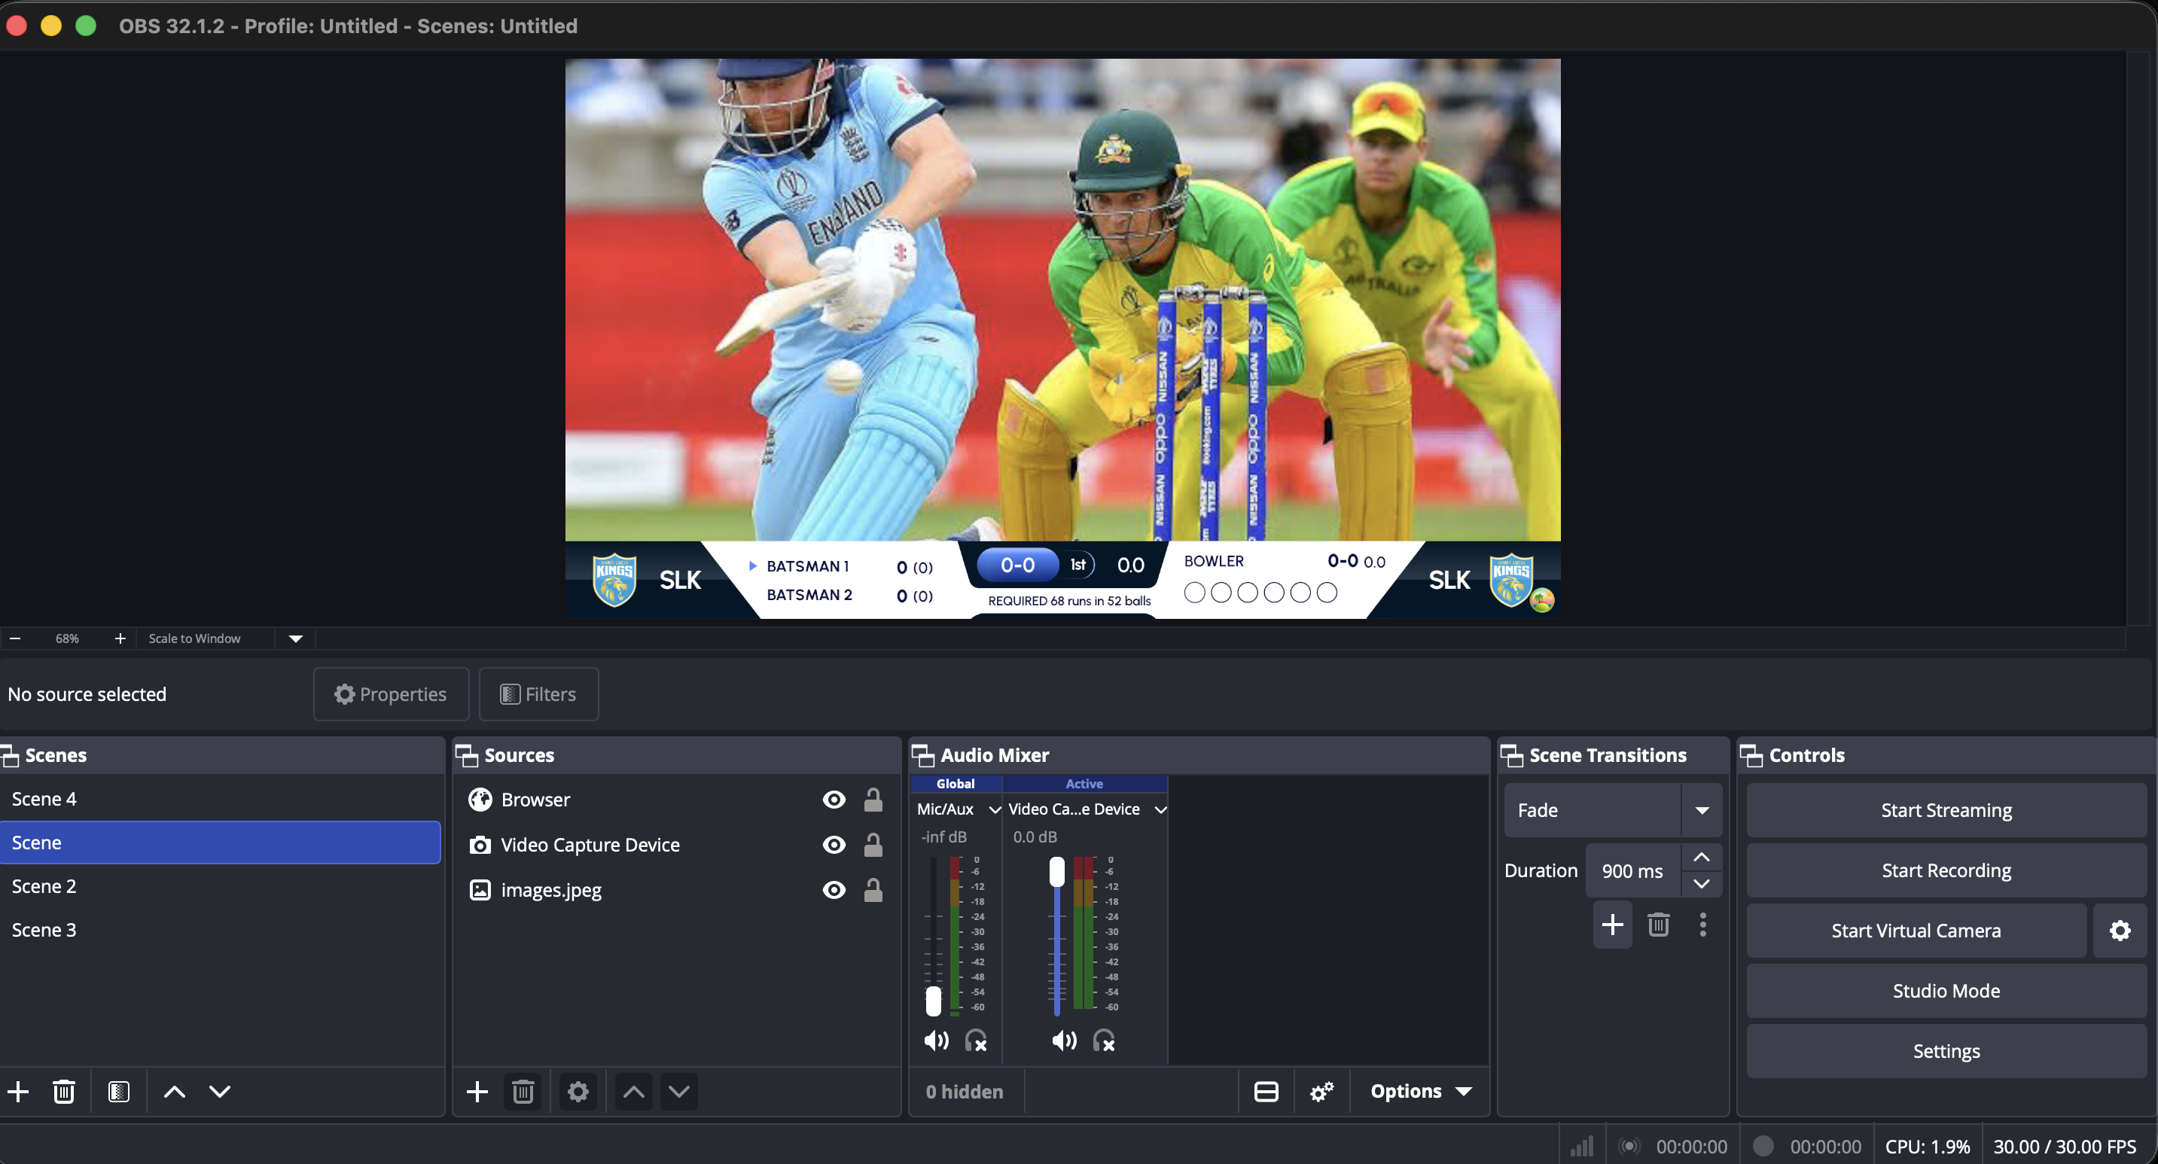The image size is (2158, 1164).
Task: Open audio mixer Options dropdown
Action: pos(1421,1091)
